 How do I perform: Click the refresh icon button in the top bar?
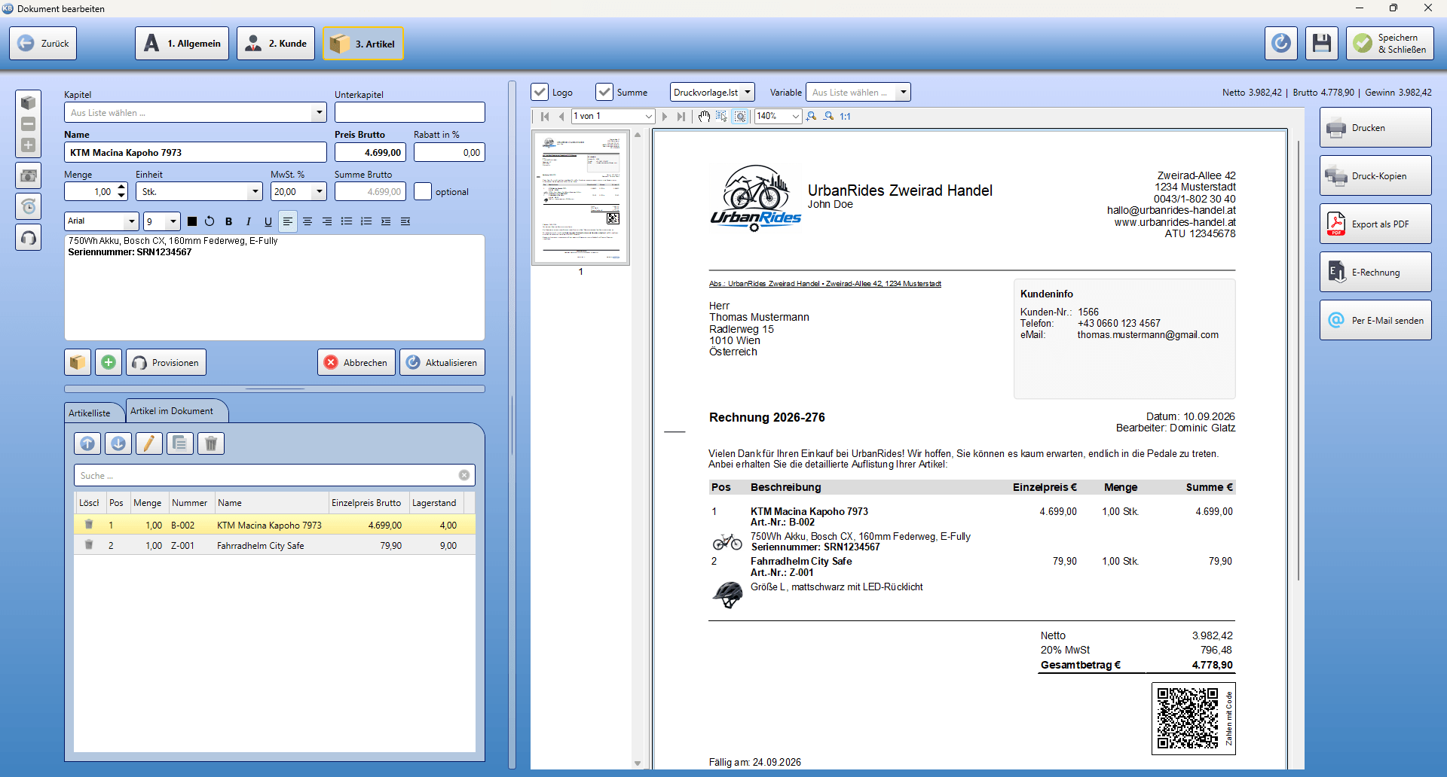pos(1281,44)
